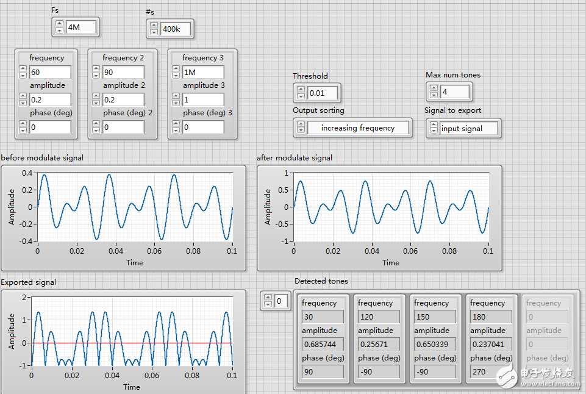Image resolution: width=586 pixels, height=394 pixels.
Task: Click the frequency field containing 60
Action: (x=49, y=73)
